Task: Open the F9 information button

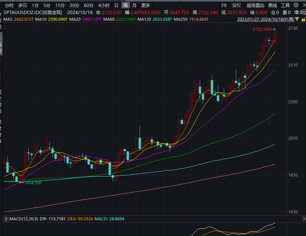Action: pos(224,5)
